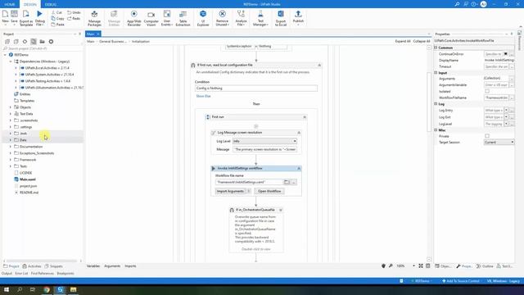This screenshot has width=524, height=295.
Task: Open the LogLevel property dropdown arrow
Action: 506,124
